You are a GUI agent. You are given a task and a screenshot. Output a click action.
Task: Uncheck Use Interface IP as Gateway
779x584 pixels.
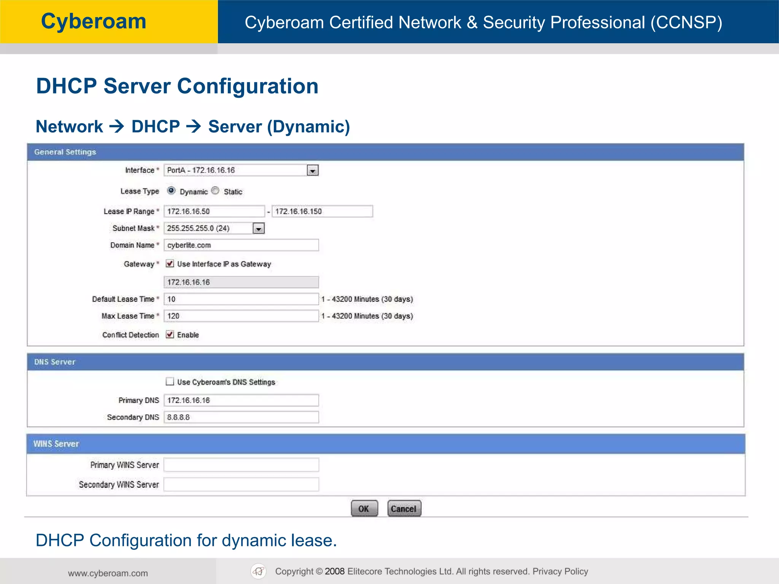170,263
